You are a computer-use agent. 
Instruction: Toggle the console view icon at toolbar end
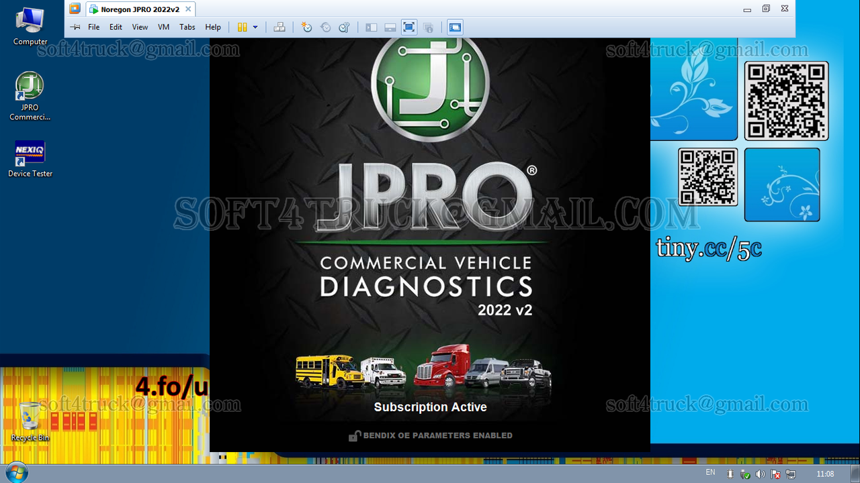[x=455, y=27]
